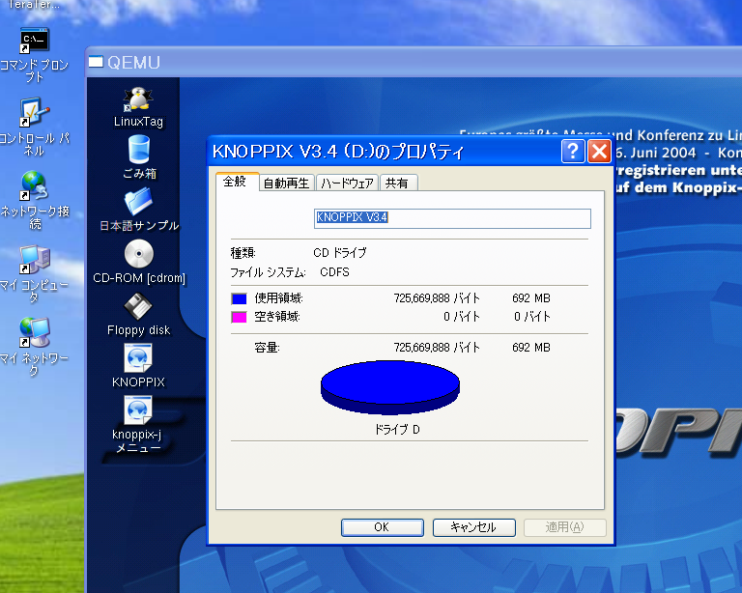Click the CDFS file system value
742x593 pixels.
point(334,272)
